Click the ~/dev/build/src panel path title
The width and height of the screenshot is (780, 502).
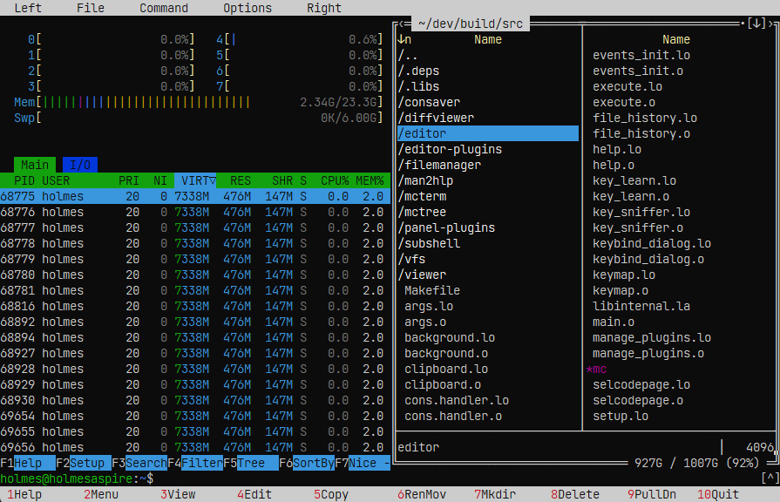471,24
